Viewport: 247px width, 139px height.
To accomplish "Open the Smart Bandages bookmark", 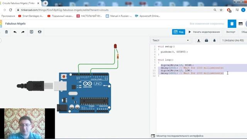I will pyautogui.click(x=31, y=16).
